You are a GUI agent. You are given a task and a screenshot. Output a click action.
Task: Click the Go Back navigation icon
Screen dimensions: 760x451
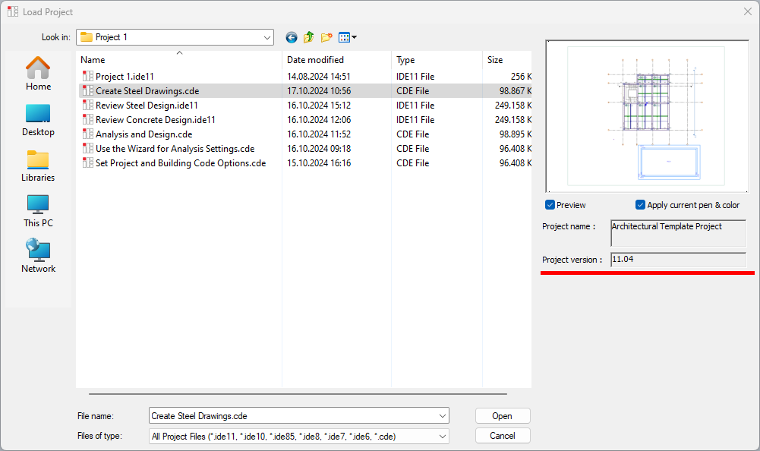coord(292,37)
